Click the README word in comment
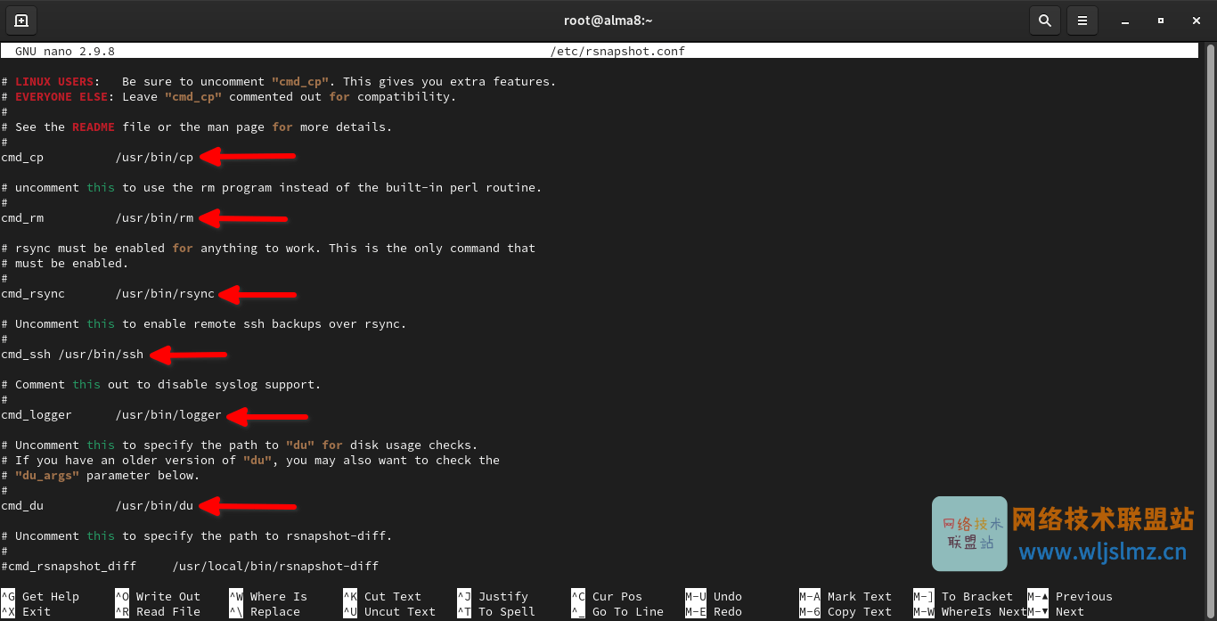This screenshot has width=1217, height=621. pos(94,127)
